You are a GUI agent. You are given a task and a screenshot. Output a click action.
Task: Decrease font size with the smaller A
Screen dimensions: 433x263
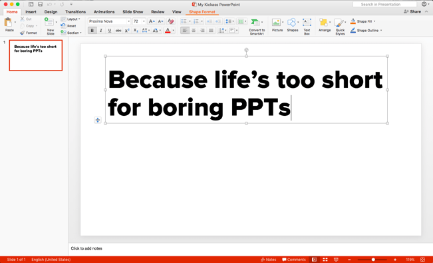pyautogui.click(x=160, y=21)
